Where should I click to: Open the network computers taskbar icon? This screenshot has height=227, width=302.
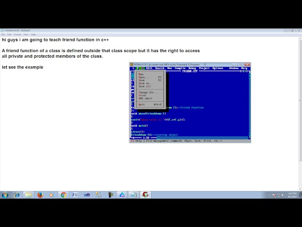click(99, 195)
